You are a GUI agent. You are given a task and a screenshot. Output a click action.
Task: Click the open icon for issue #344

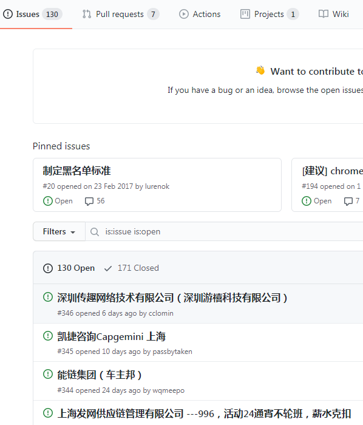pyautogui.click(x=48, y=375)
